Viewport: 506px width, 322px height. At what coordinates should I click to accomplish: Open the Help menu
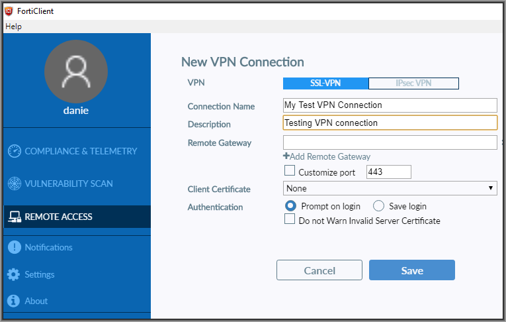[x=13, y=27]
